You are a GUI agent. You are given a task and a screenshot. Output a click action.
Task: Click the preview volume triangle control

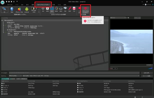click(150, 68)
